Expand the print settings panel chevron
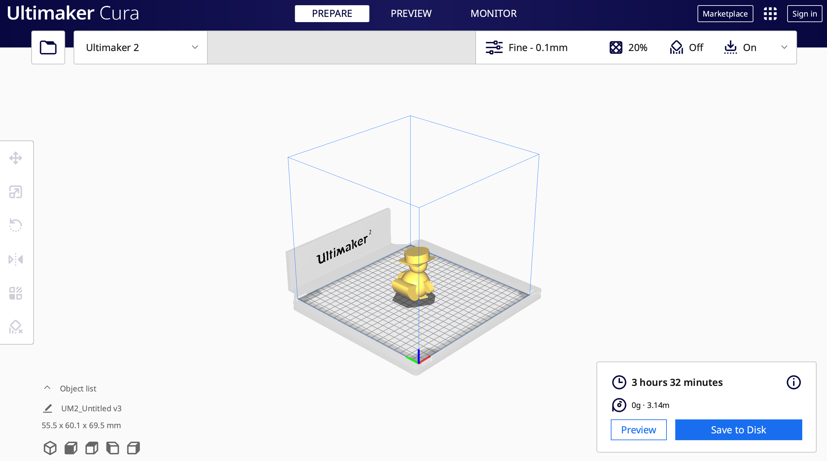This screenshot has height=461, width=827. pos(784,47)
